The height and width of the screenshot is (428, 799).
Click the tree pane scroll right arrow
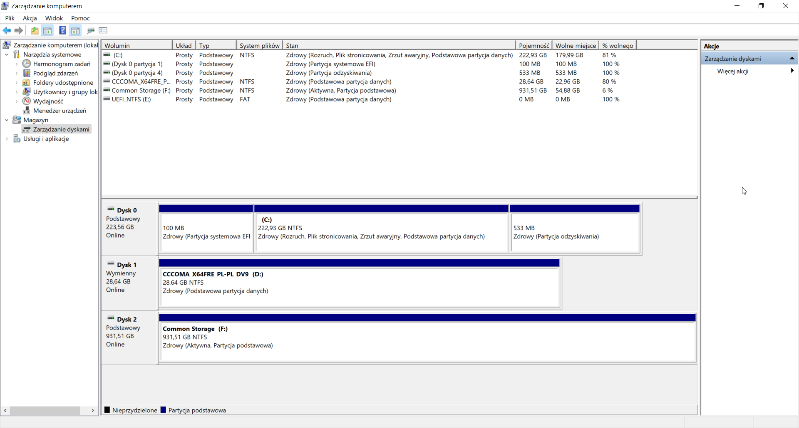point(93,410)
